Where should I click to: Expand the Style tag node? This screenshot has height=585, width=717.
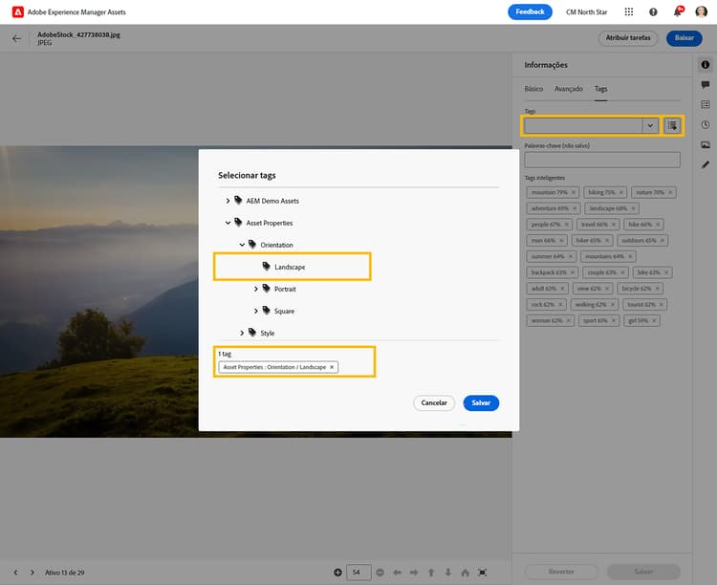[x=242, y=333]
